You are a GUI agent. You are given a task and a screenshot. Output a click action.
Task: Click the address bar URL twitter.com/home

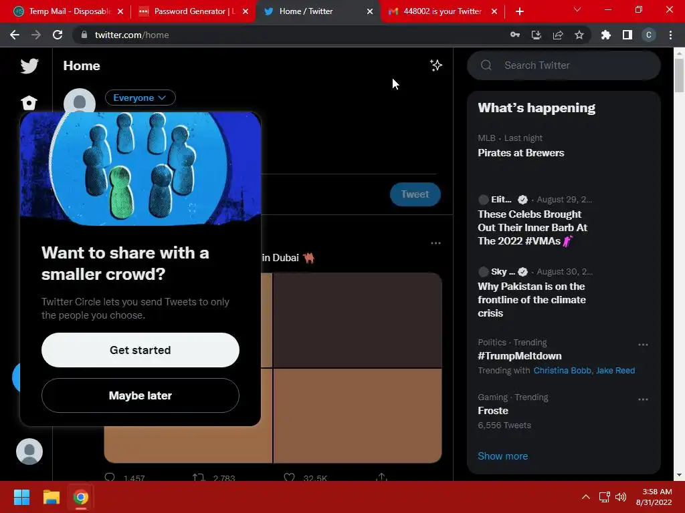point(132,35)
